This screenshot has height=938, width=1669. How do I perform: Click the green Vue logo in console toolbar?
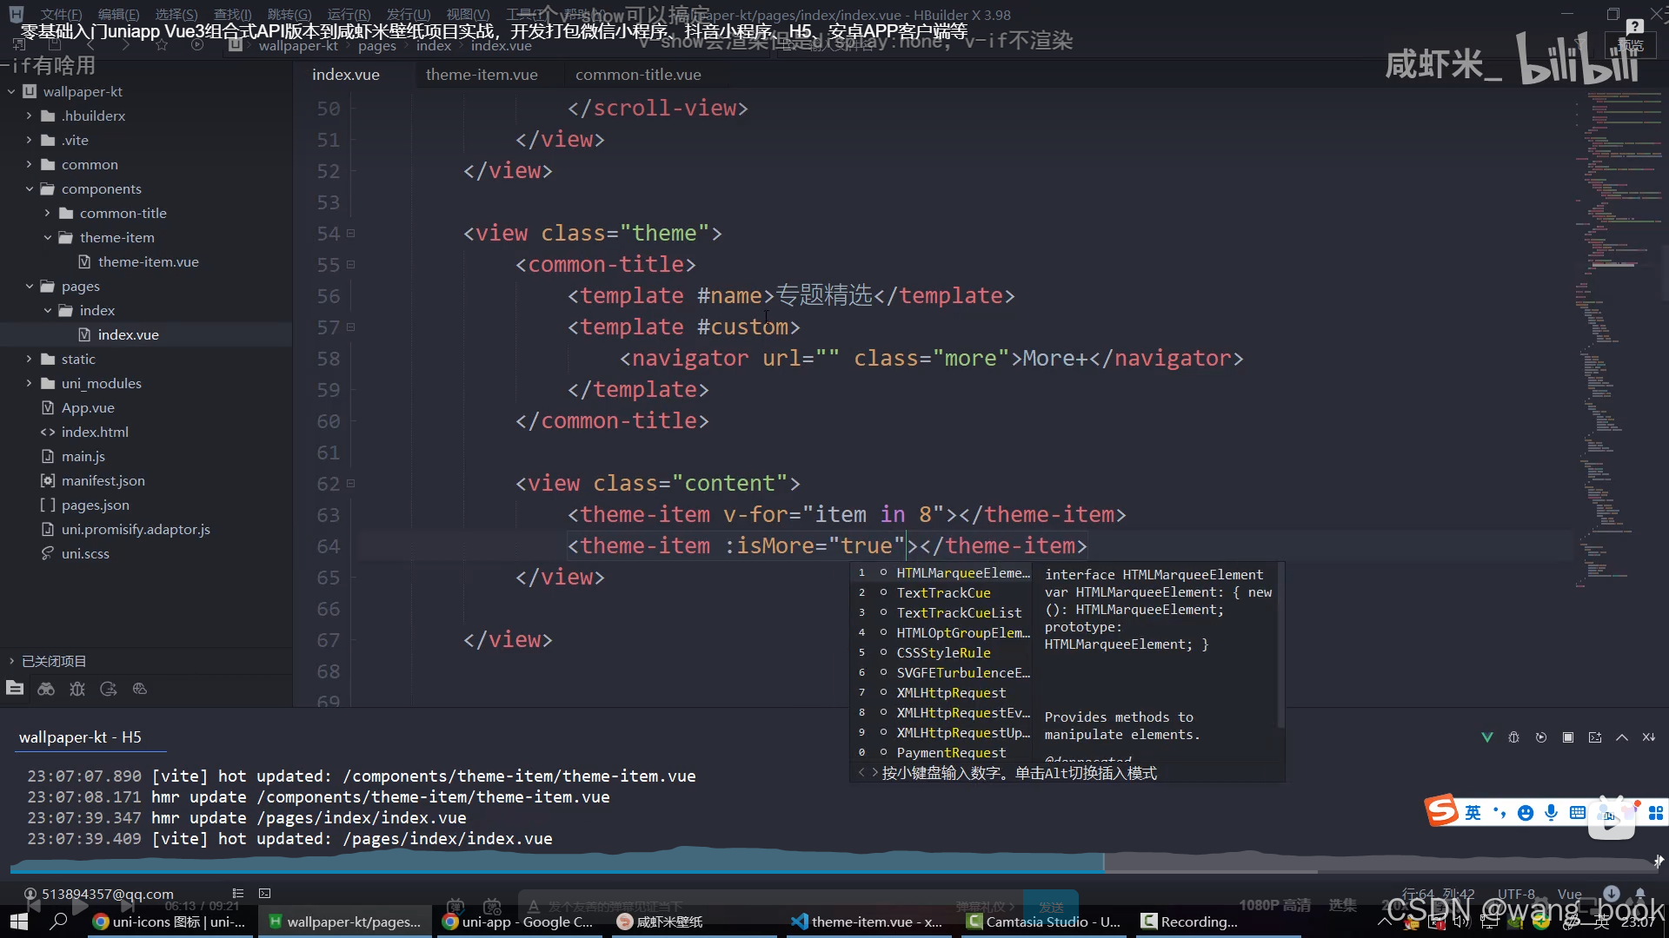[1487, 737]
